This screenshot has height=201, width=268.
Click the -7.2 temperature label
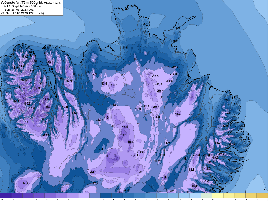tap(145, 24)
